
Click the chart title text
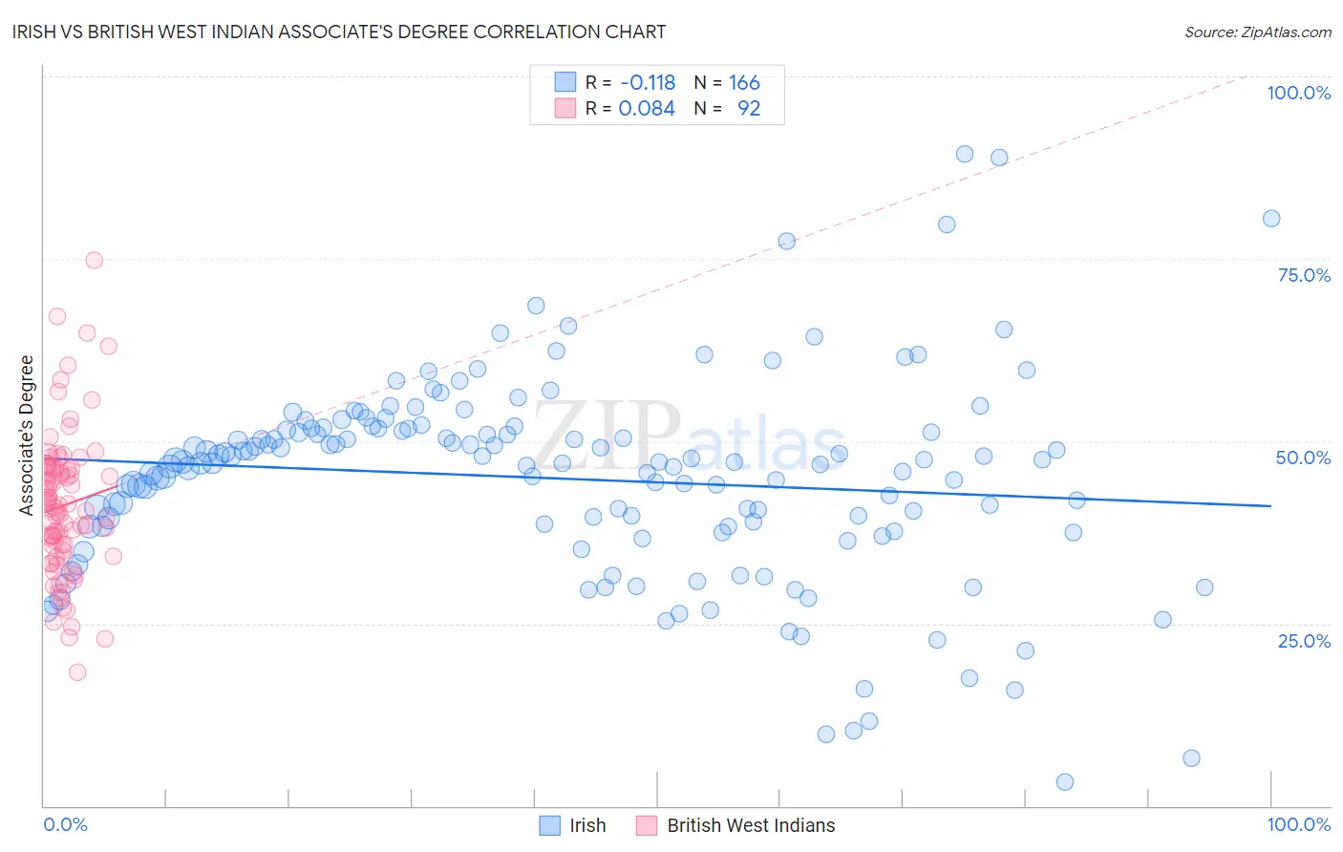[339, 32]
